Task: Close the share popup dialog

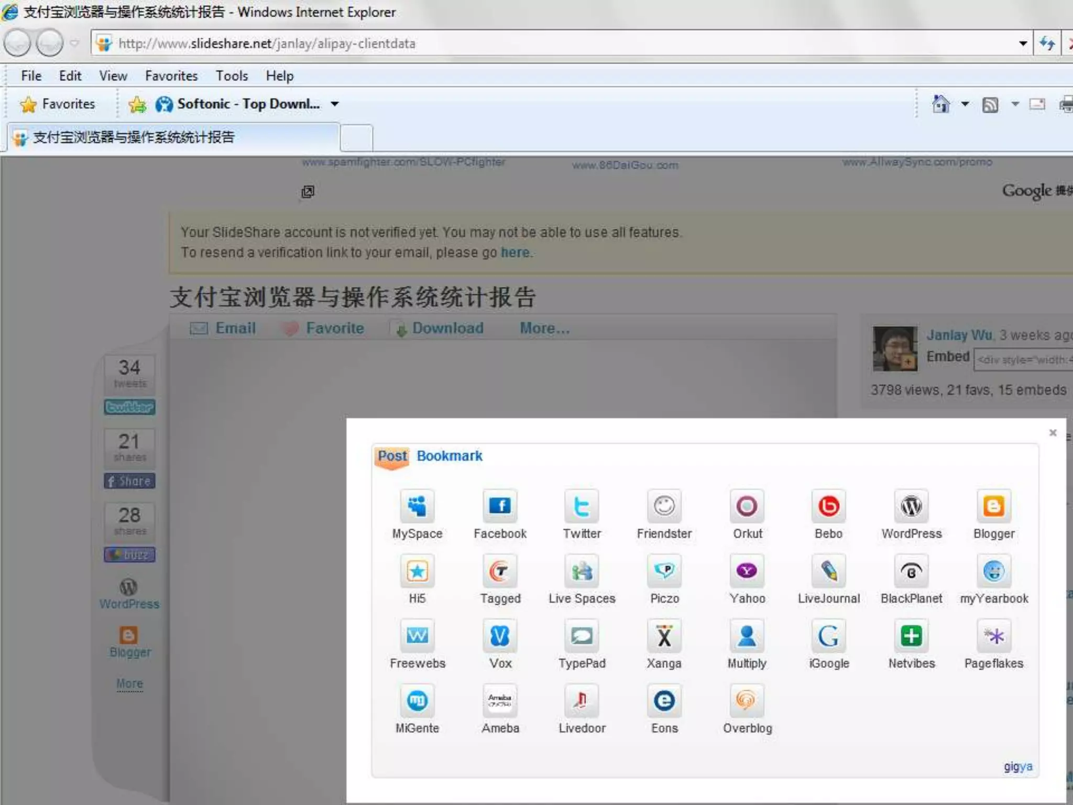Action: click(x=1053, y=432)
